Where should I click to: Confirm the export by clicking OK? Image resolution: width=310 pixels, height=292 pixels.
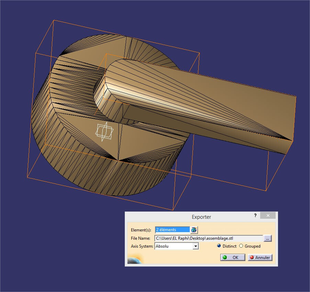click(233, 257)
